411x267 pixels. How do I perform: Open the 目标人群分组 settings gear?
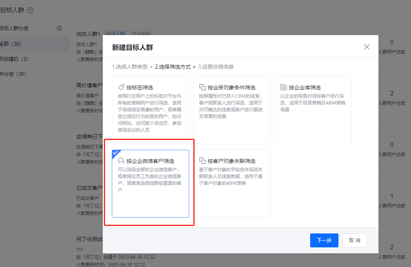59,28
